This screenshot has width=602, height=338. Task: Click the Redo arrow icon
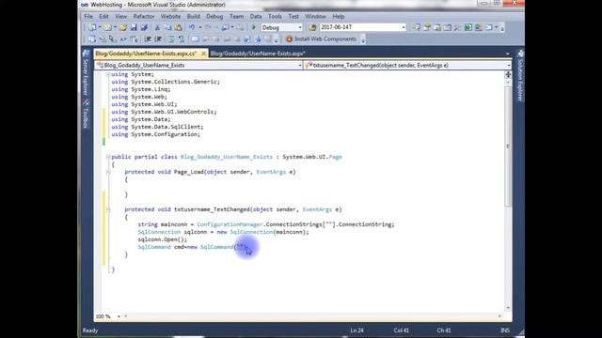coord(208,27)
